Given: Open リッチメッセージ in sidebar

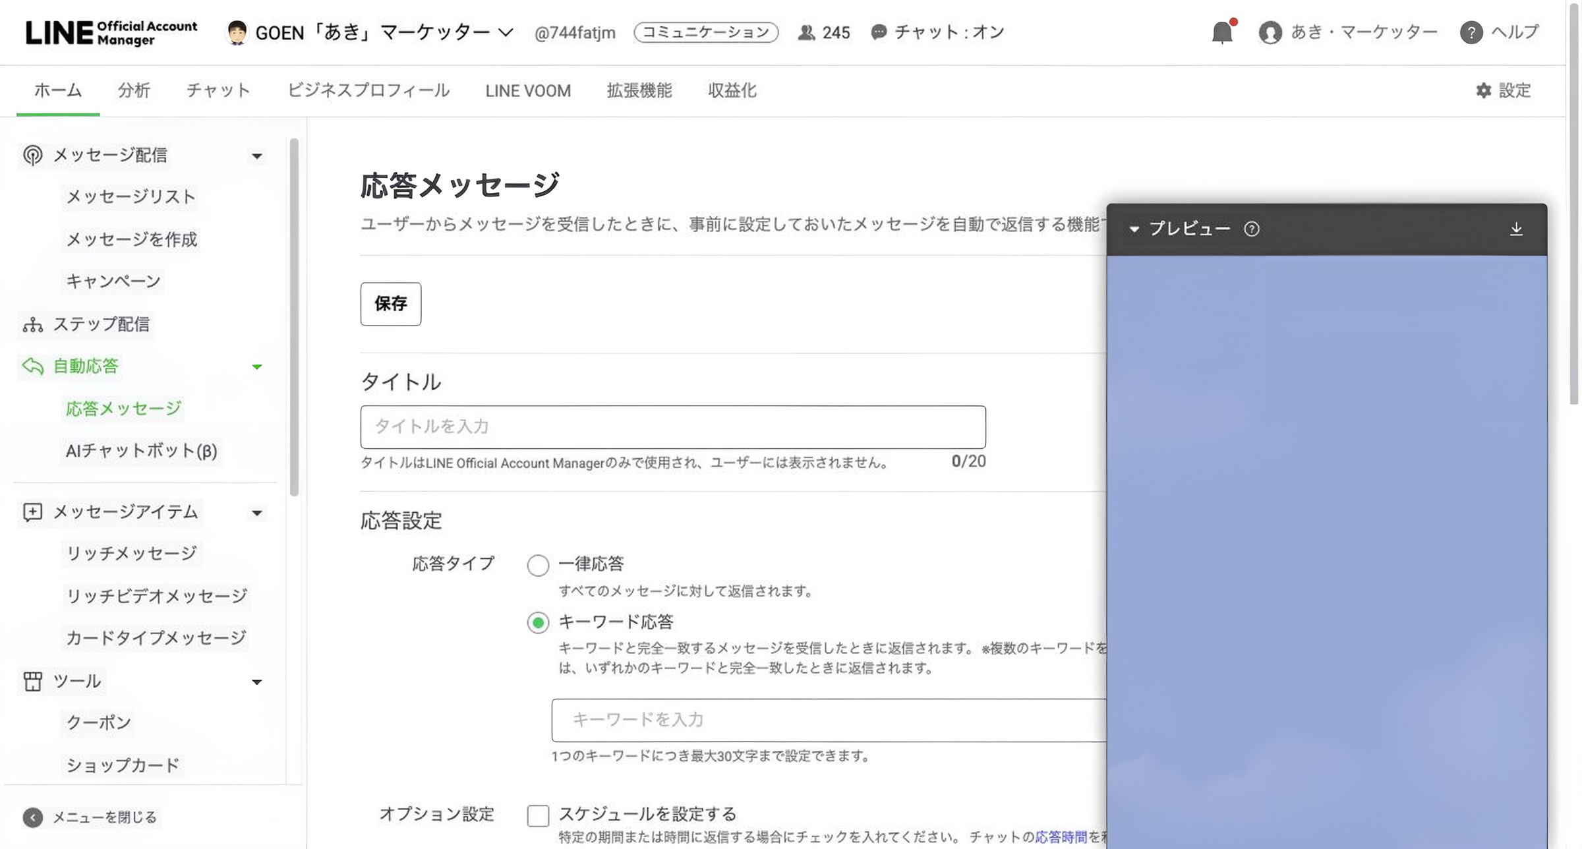Looking at the screenshot, I should pyautogui.click(x=131, y=553).
